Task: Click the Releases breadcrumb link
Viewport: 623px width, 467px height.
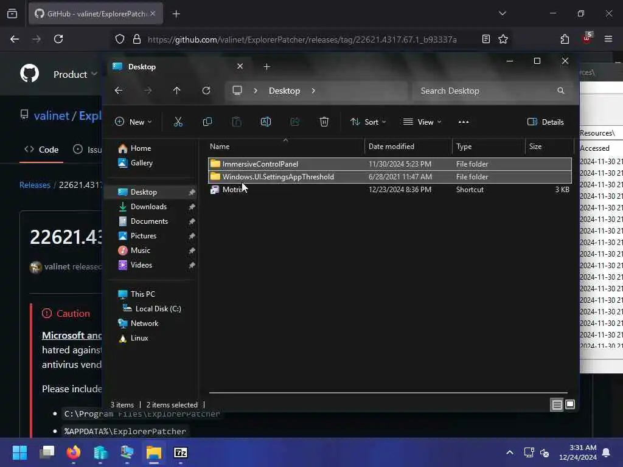Action: click(35, 185)
